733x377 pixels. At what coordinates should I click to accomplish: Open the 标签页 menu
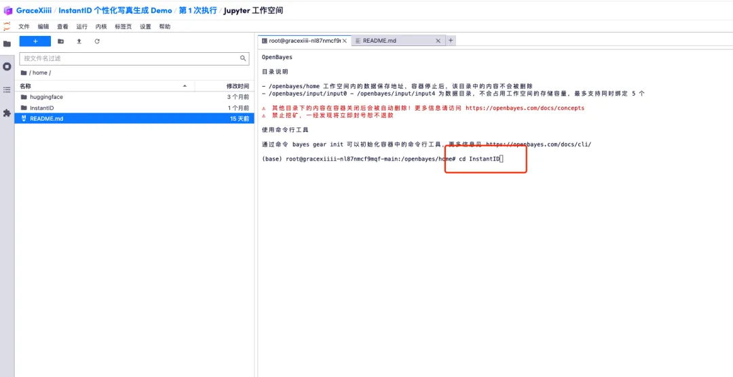click(123, 26)
